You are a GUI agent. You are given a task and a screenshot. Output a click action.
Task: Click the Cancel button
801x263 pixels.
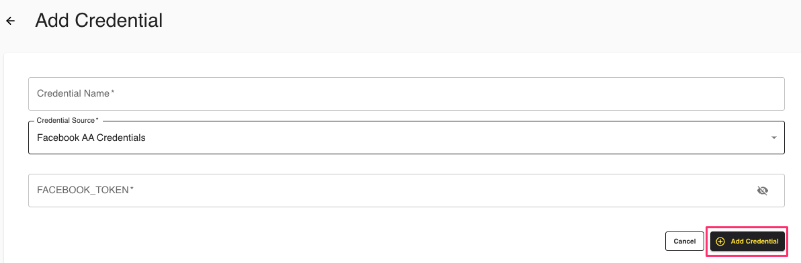[x=685, y=241]
